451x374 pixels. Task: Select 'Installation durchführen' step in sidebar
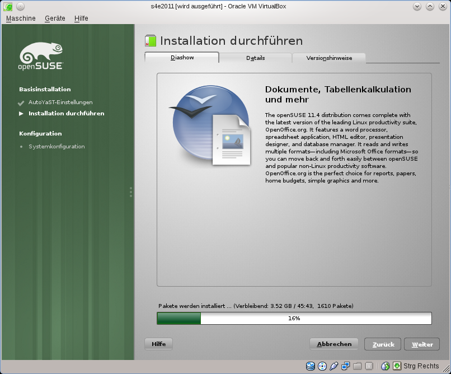(x=67, y=113)
